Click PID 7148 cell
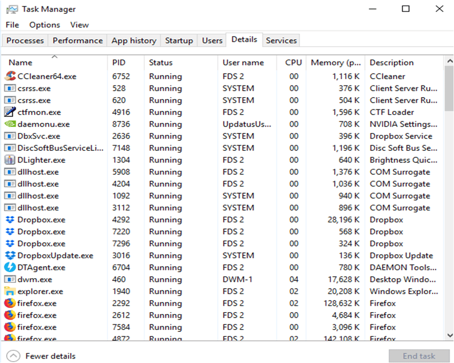 (121, 148)
